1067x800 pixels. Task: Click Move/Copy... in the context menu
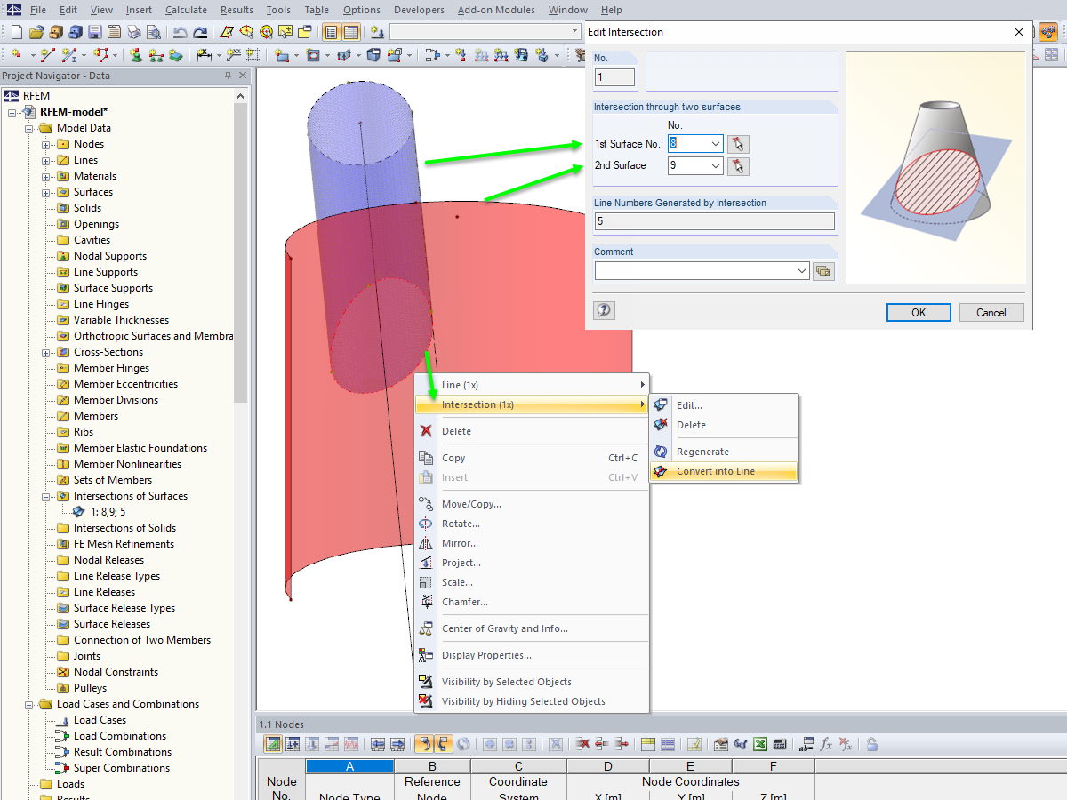[533, 504]
